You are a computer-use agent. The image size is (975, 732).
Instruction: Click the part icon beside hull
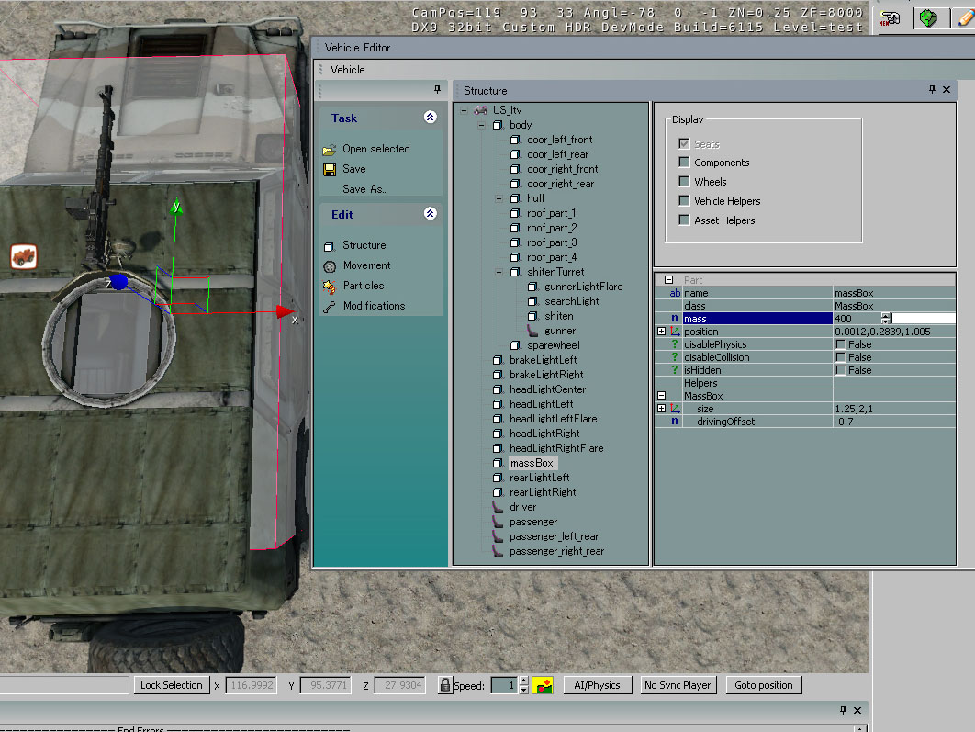click(515, 198)
